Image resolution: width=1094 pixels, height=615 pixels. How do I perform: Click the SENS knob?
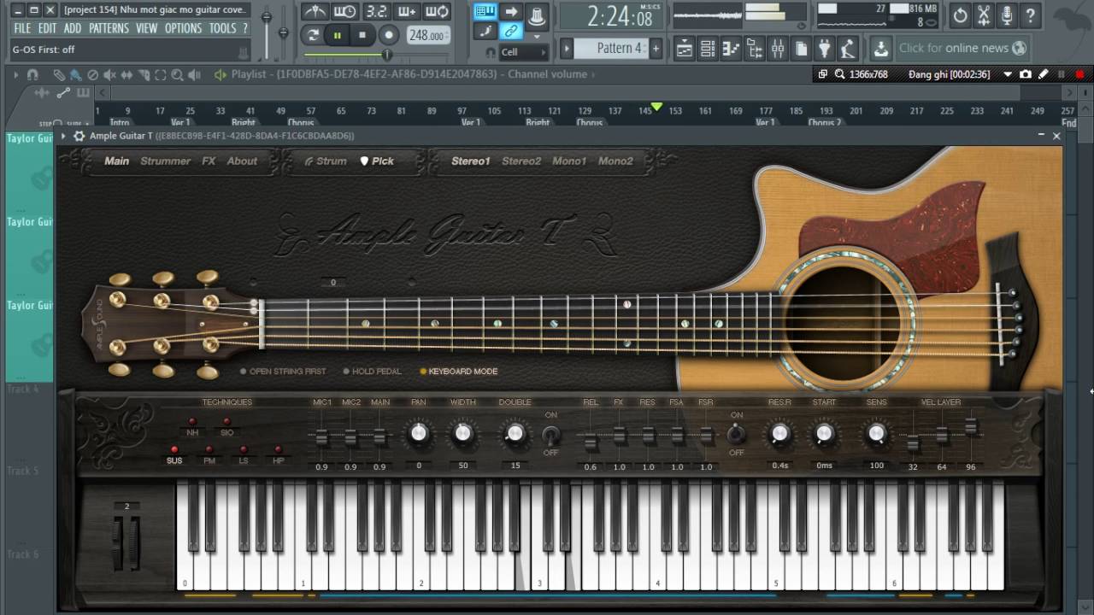tap(876, 434)
